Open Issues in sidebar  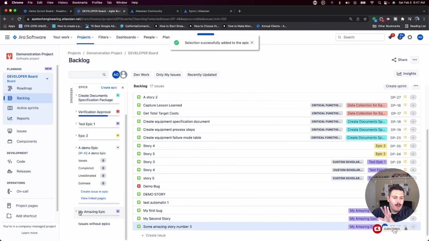(21, 131)
